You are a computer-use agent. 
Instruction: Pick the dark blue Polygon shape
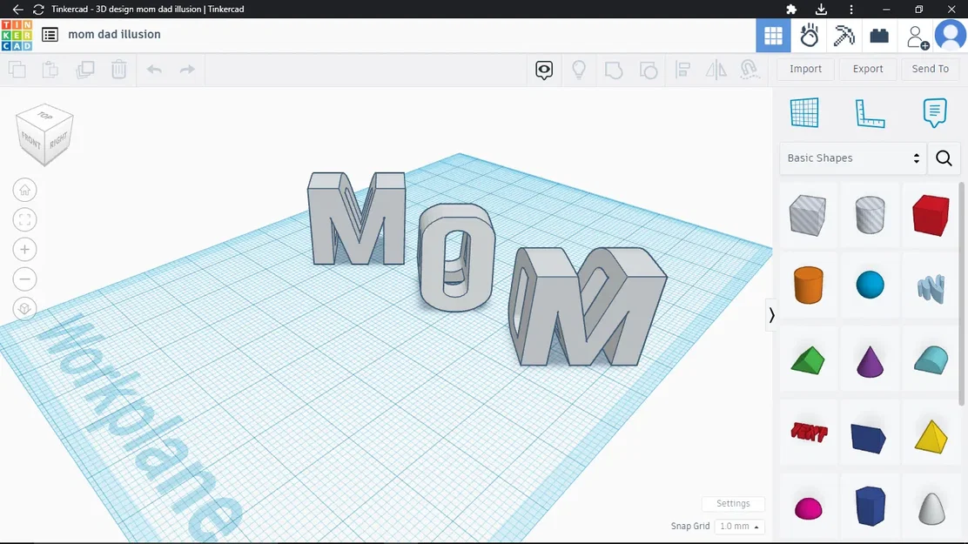click(x=871, y=506)
